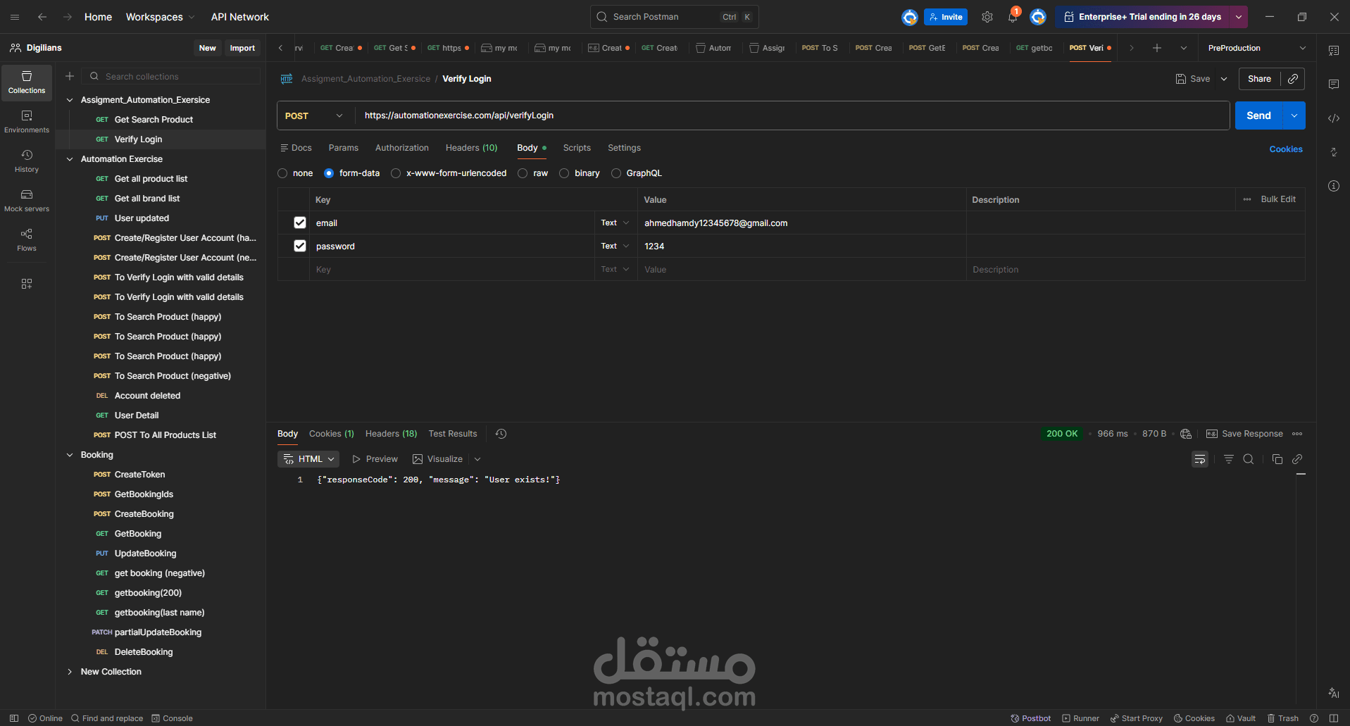Open the History sidebar panel
This screenshot has width=1350, height=726.
27,161
